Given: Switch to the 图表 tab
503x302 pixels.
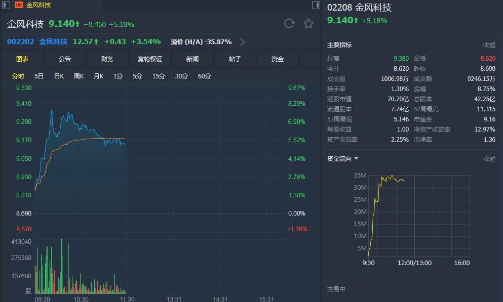Looking at the screenshot, I should 22,59.
